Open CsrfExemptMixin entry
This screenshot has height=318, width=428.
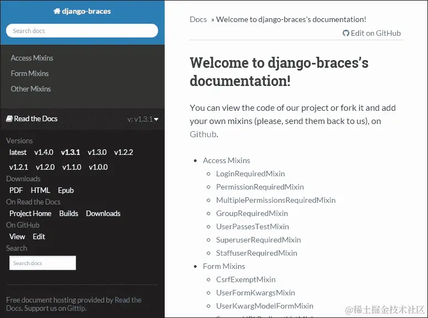(246, 279)
